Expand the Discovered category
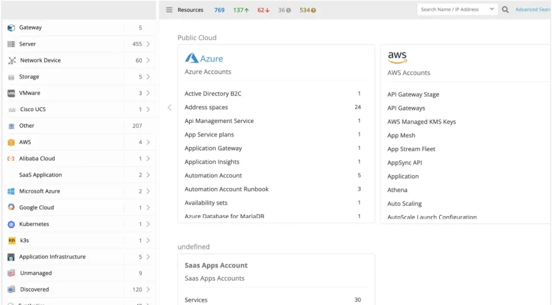Image resolution: width=552 pixels, height=305 pixels. click(148, 290)
